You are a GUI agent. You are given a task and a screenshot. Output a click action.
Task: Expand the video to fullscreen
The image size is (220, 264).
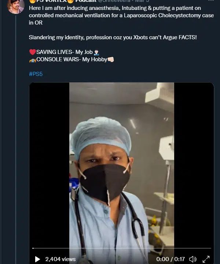coord(206,259)
